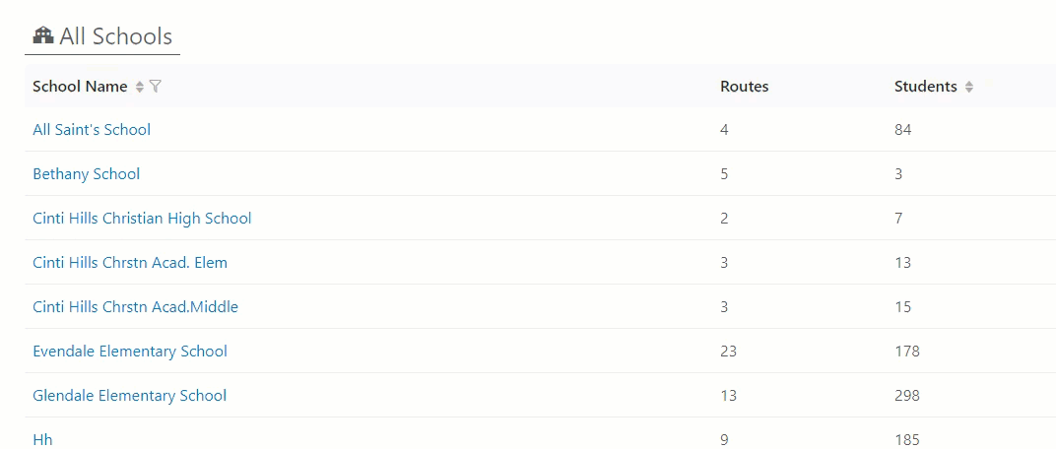This screenshot has width=1056, height=449.
Task: Click the All Schools heading tab
Action: point(102,35)
